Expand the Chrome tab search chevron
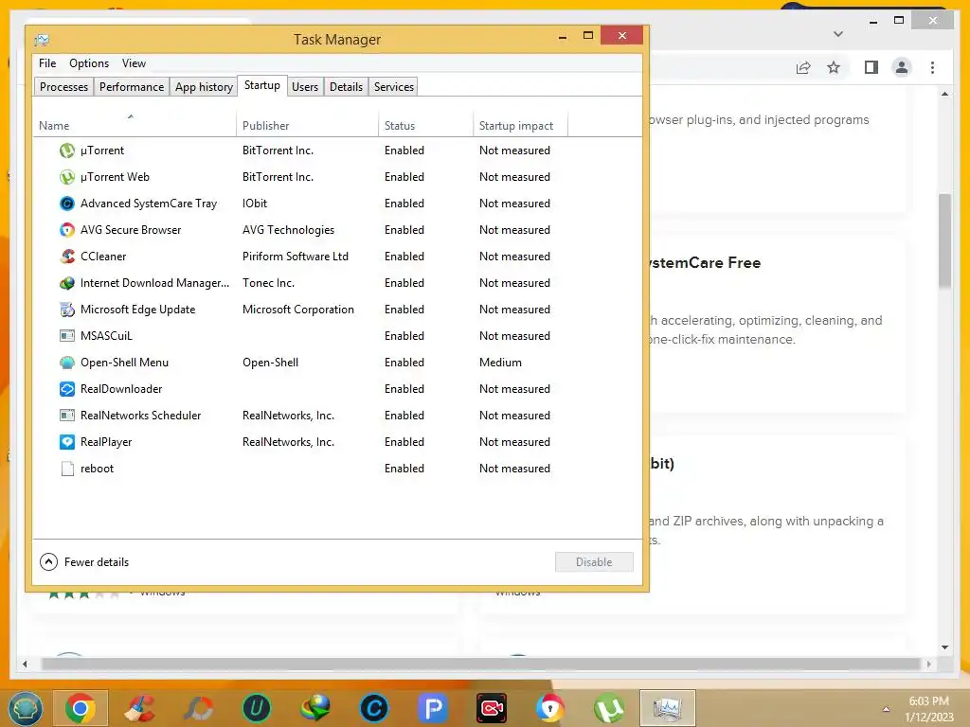The image size is (970, 727). click(x=838, y=34)
